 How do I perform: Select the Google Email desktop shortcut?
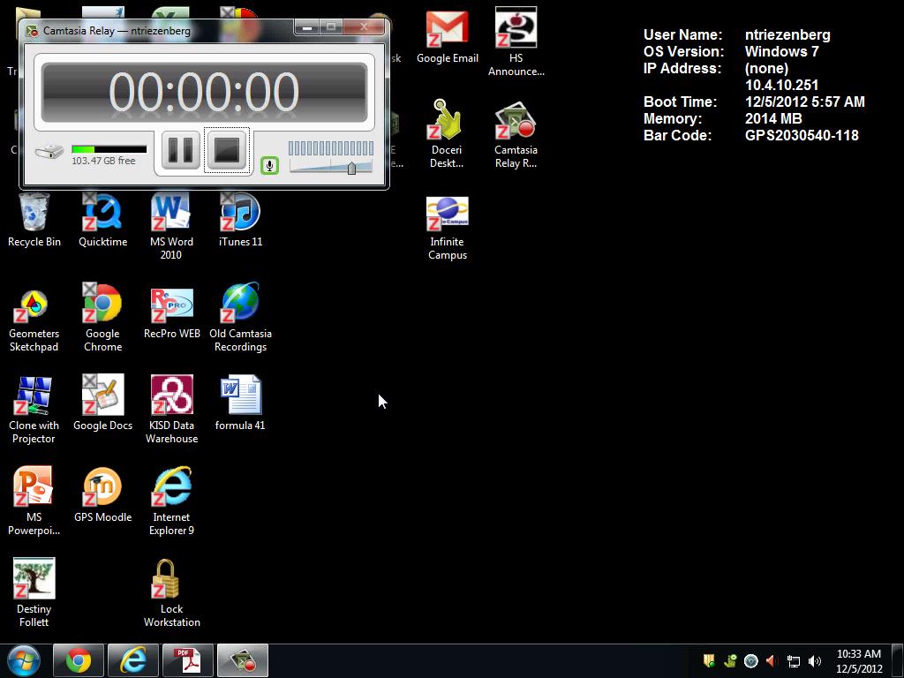[x=448, y=37]
